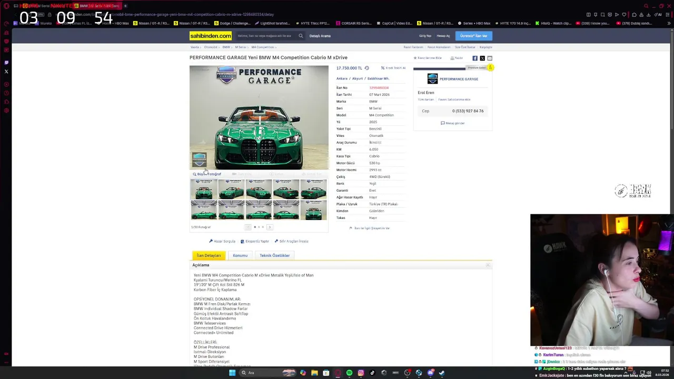674x379 pixels.
Task: Open CORSAIR RS Series bookmark
Action: point(353,23)
